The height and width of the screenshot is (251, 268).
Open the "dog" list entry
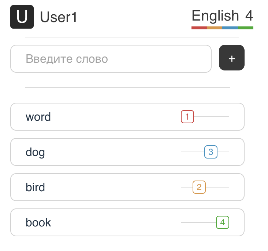36,152
